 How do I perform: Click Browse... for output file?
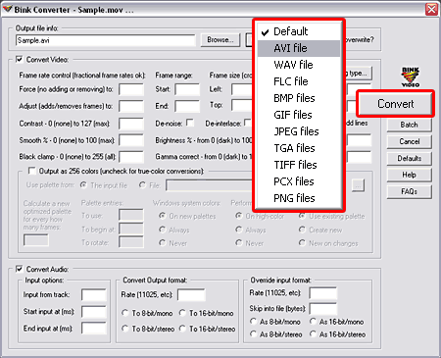coord(220,40)
